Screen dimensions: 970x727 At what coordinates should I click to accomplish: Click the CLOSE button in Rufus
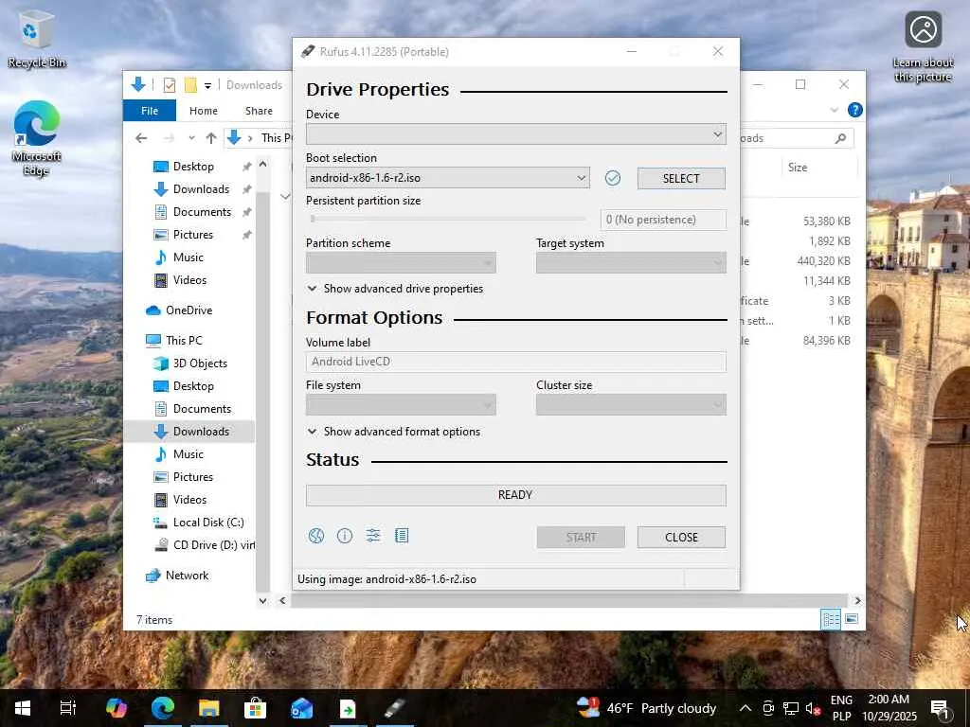point(681,538)
